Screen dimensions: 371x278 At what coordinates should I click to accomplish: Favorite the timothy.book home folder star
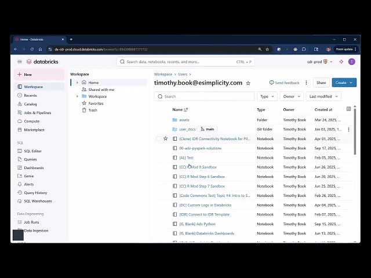(x=248, y=83)
